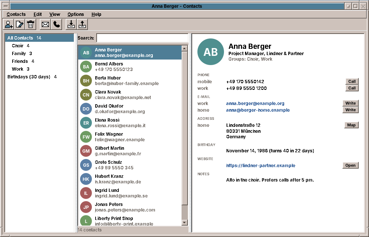The image size is (369, 237).
Task: Select the All Contacts group
Action: (39, 38)
